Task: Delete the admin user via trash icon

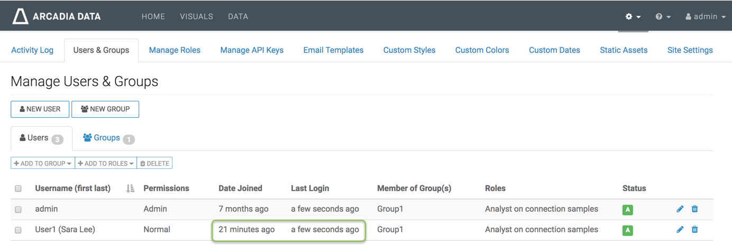Action: (x=695, y=209)
